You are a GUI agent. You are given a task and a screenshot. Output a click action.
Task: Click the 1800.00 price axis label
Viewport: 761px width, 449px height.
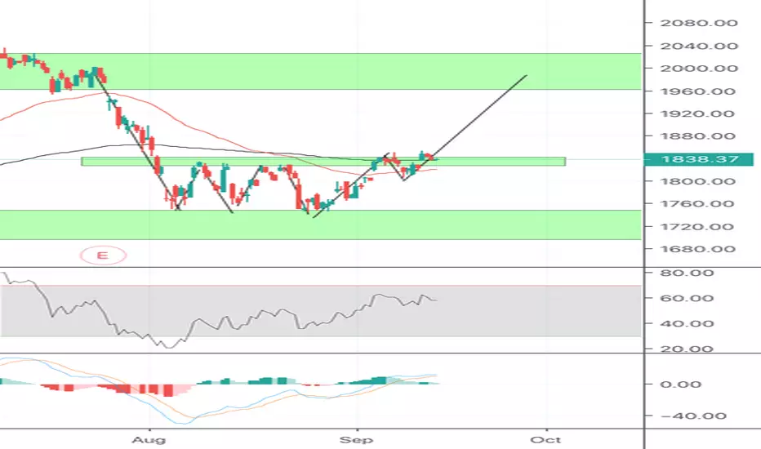click(x=698, y=181)
